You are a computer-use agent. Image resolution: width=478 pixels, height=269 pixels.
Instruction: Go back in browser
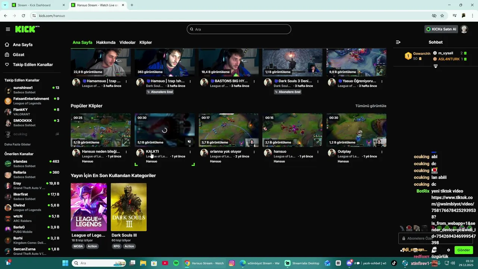click(5, 16)
